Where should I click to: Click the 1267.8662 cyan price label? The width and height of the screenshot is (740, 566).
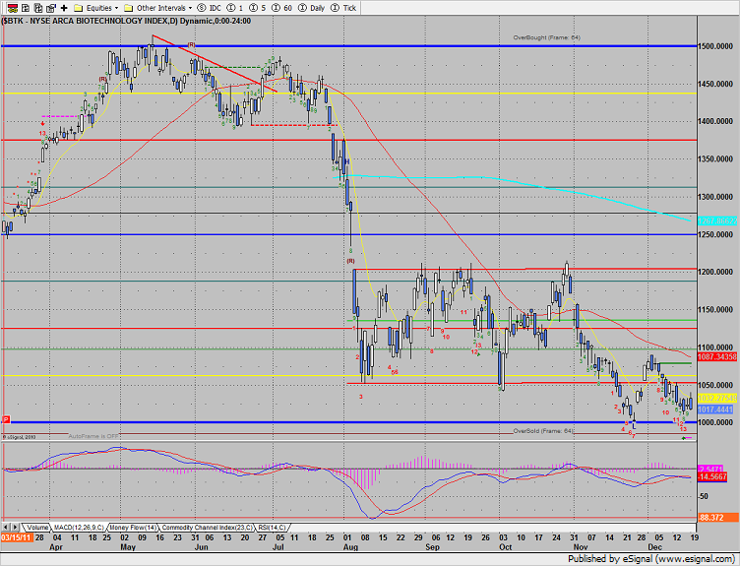click(x=716, y=221)
